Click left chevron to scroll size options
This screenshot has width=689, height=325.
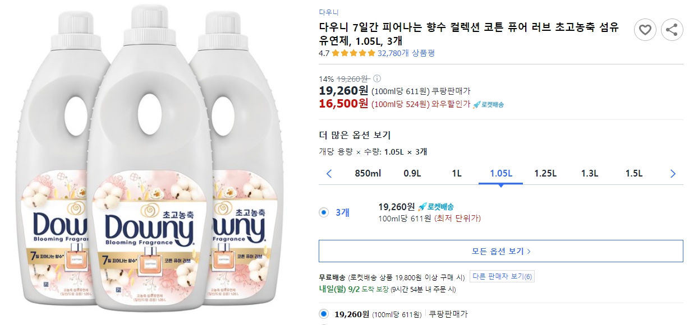point(330,174)
